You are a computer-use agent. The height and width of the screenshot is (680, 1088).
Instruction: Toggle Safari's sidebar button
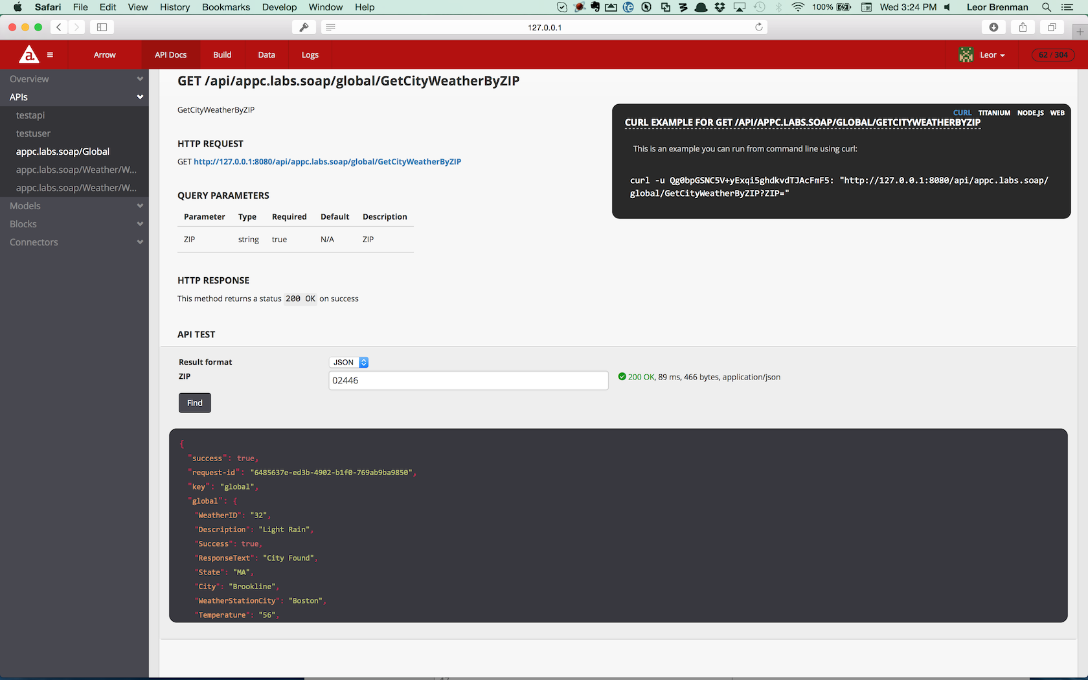102,27
